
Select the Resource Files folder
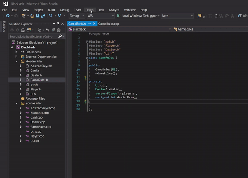(x=35, y=99)
